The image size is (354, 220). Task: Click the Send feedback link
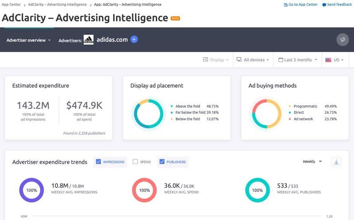coord(339,4)
